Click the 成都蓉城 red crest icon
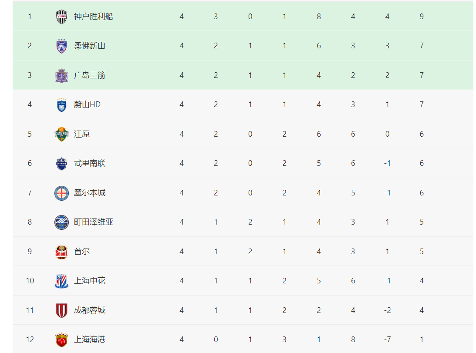The height and width of the screenshot is (353, 476). (x=61, y=310)
